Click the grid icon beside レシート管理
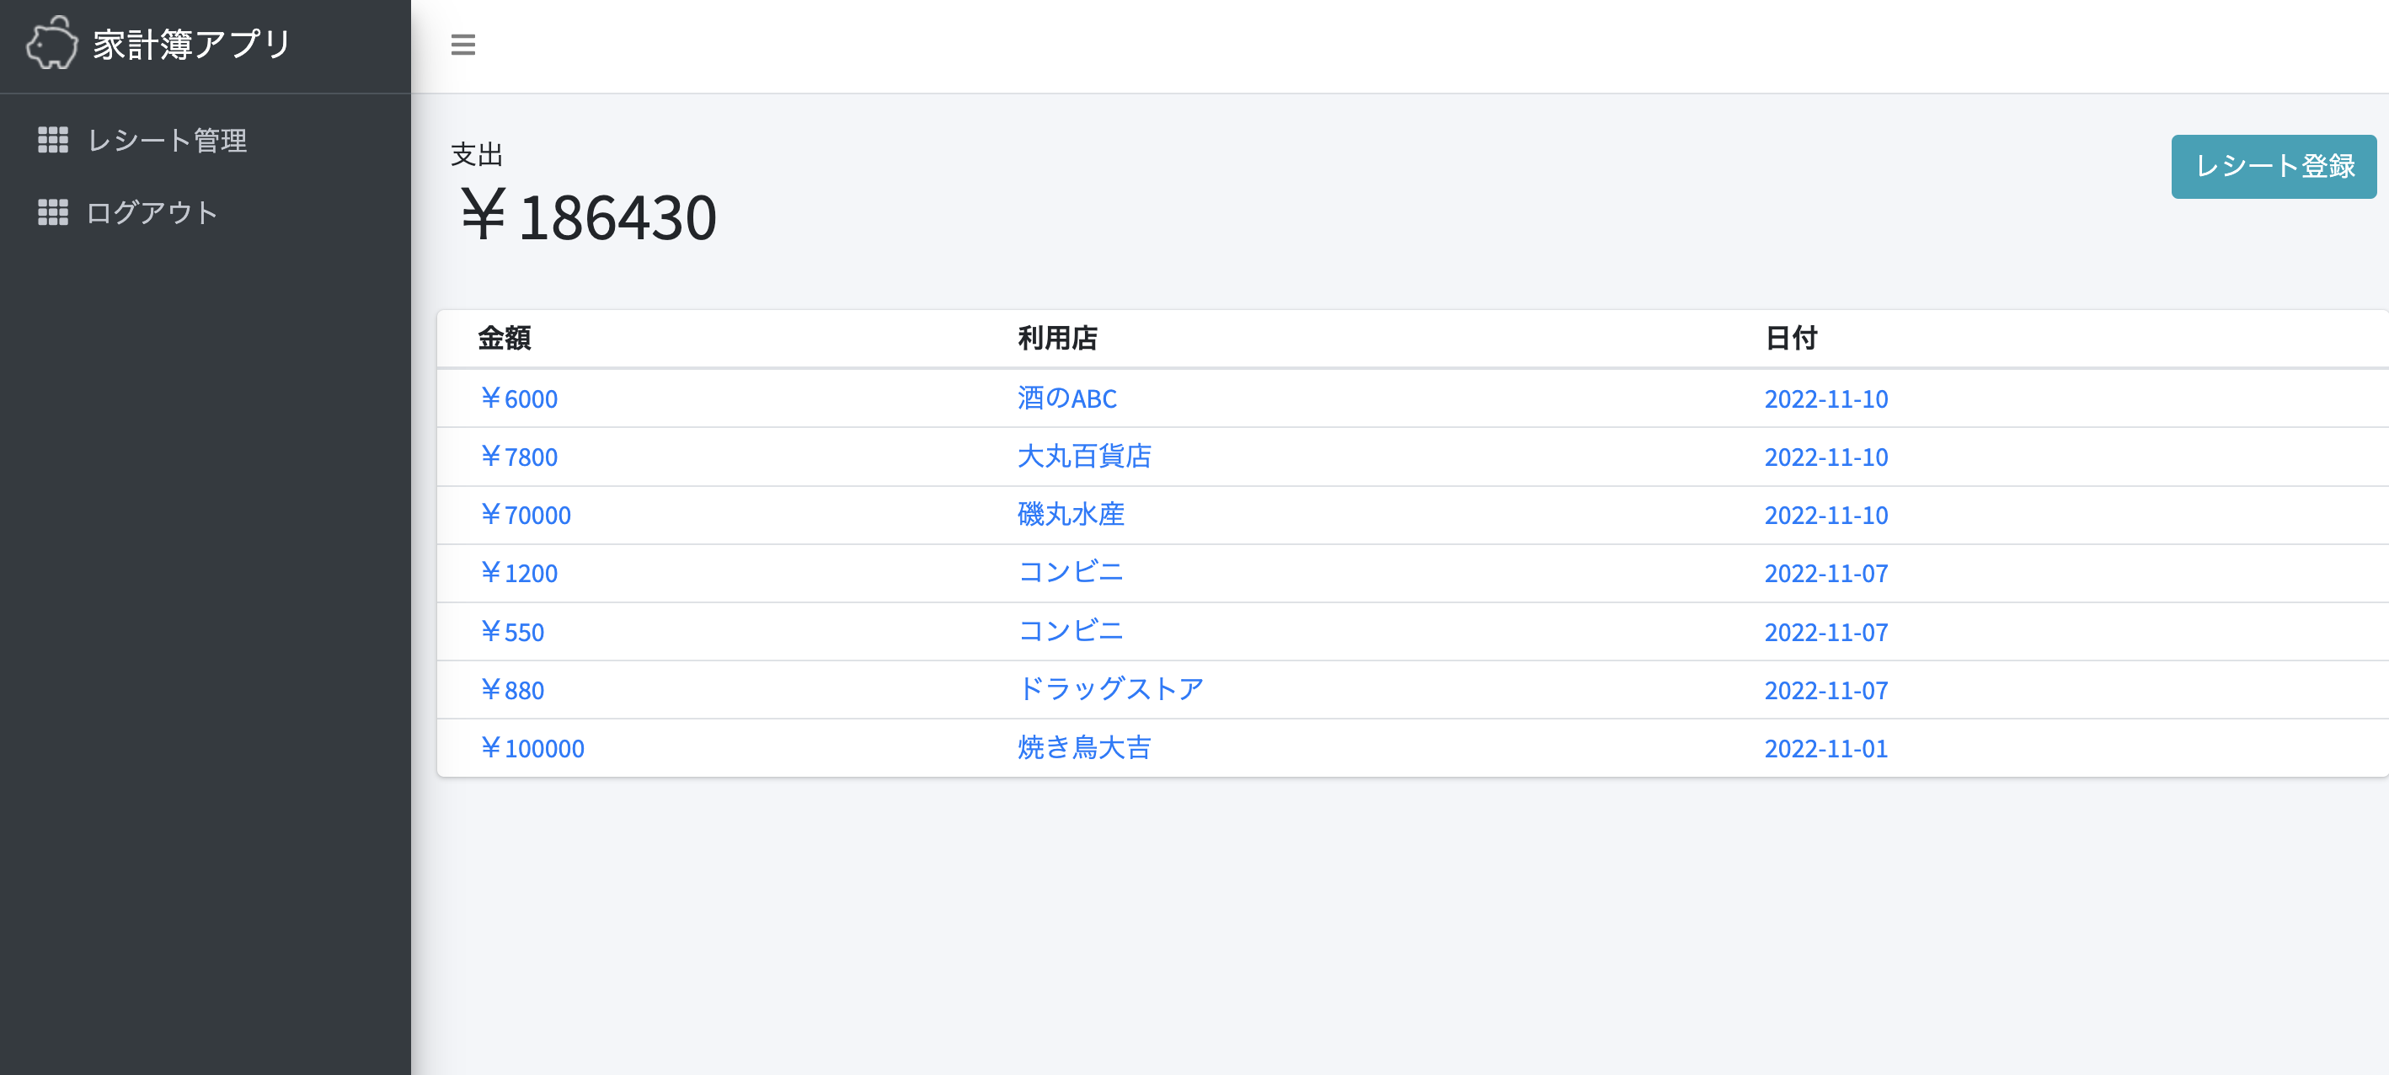 pos(53,141)
